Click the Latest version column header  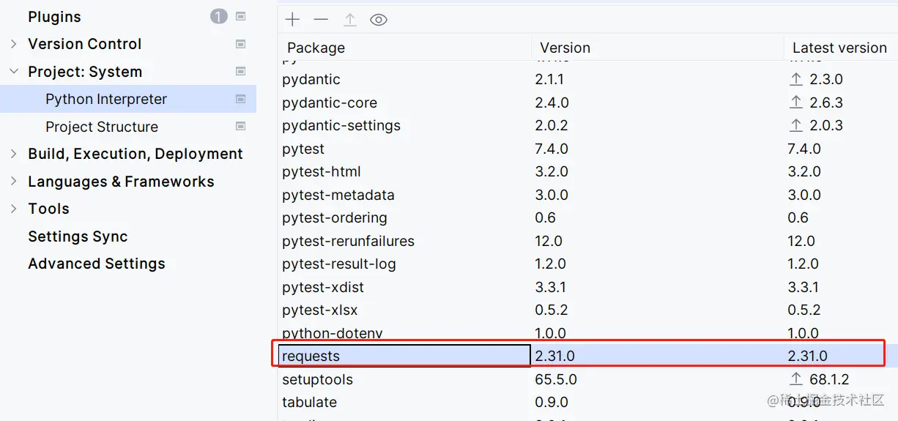click(x=839, y=48)
